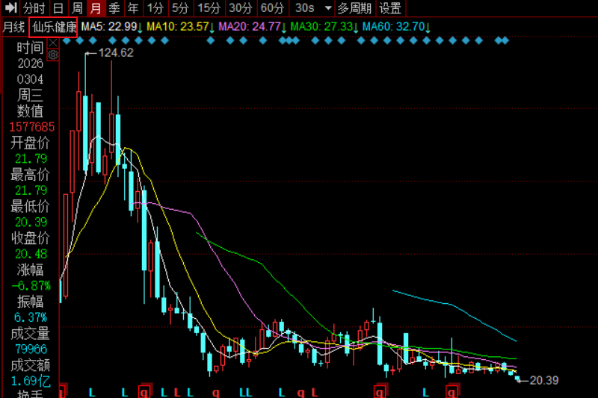This screenshot has width=598, height=398.
Task: Click the 时间 header in data panel
Action: [30, 48]
